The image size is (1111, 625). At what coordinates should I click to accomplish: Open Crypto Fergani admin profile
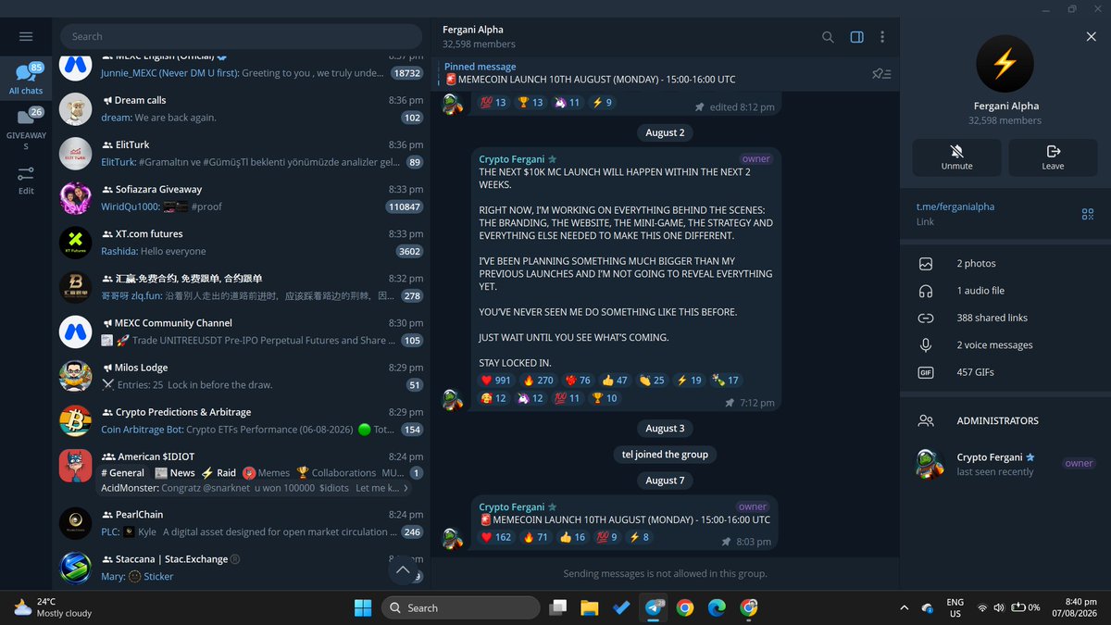[x=1005, y=464]
